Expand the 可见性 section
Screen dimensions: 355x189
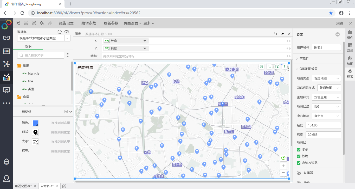point(304,59)
